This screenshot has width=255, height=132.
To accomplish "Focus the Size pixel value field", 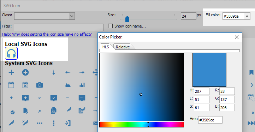I will pos(189,16).
